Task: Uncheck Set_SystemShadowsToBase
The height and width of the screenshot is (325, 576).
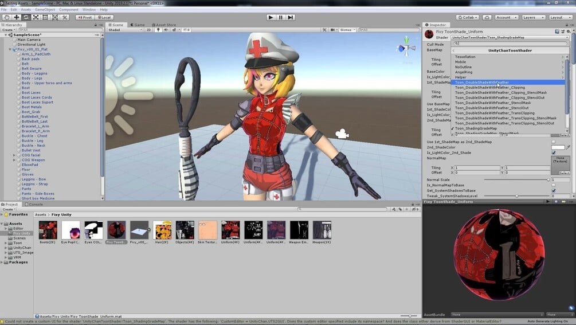Action: coord(554,191)
